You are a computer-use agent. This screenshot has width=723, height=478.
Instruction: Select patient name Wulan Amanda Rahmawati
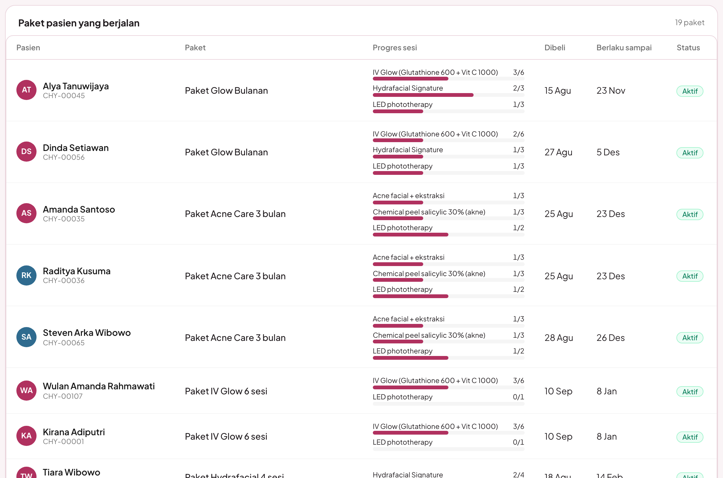(x=99, y=386)
